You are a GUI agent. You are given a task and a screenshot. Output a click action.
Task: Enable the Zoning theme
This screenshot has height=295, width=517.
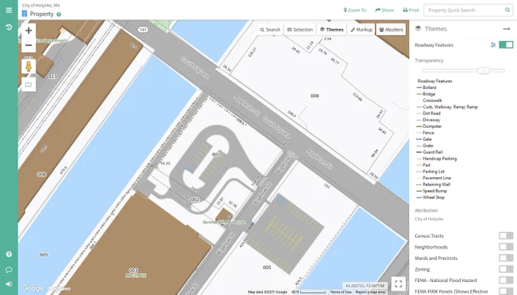coord(506,269)
